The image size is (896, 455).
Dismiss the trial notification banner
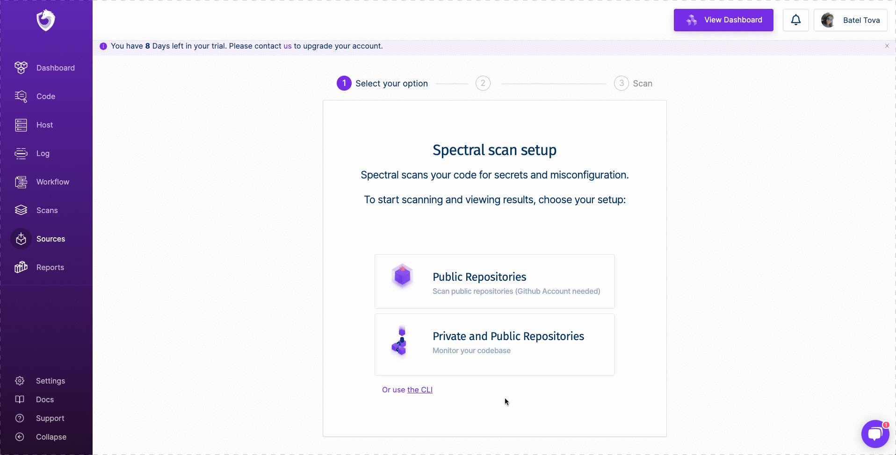pos(887,46)
